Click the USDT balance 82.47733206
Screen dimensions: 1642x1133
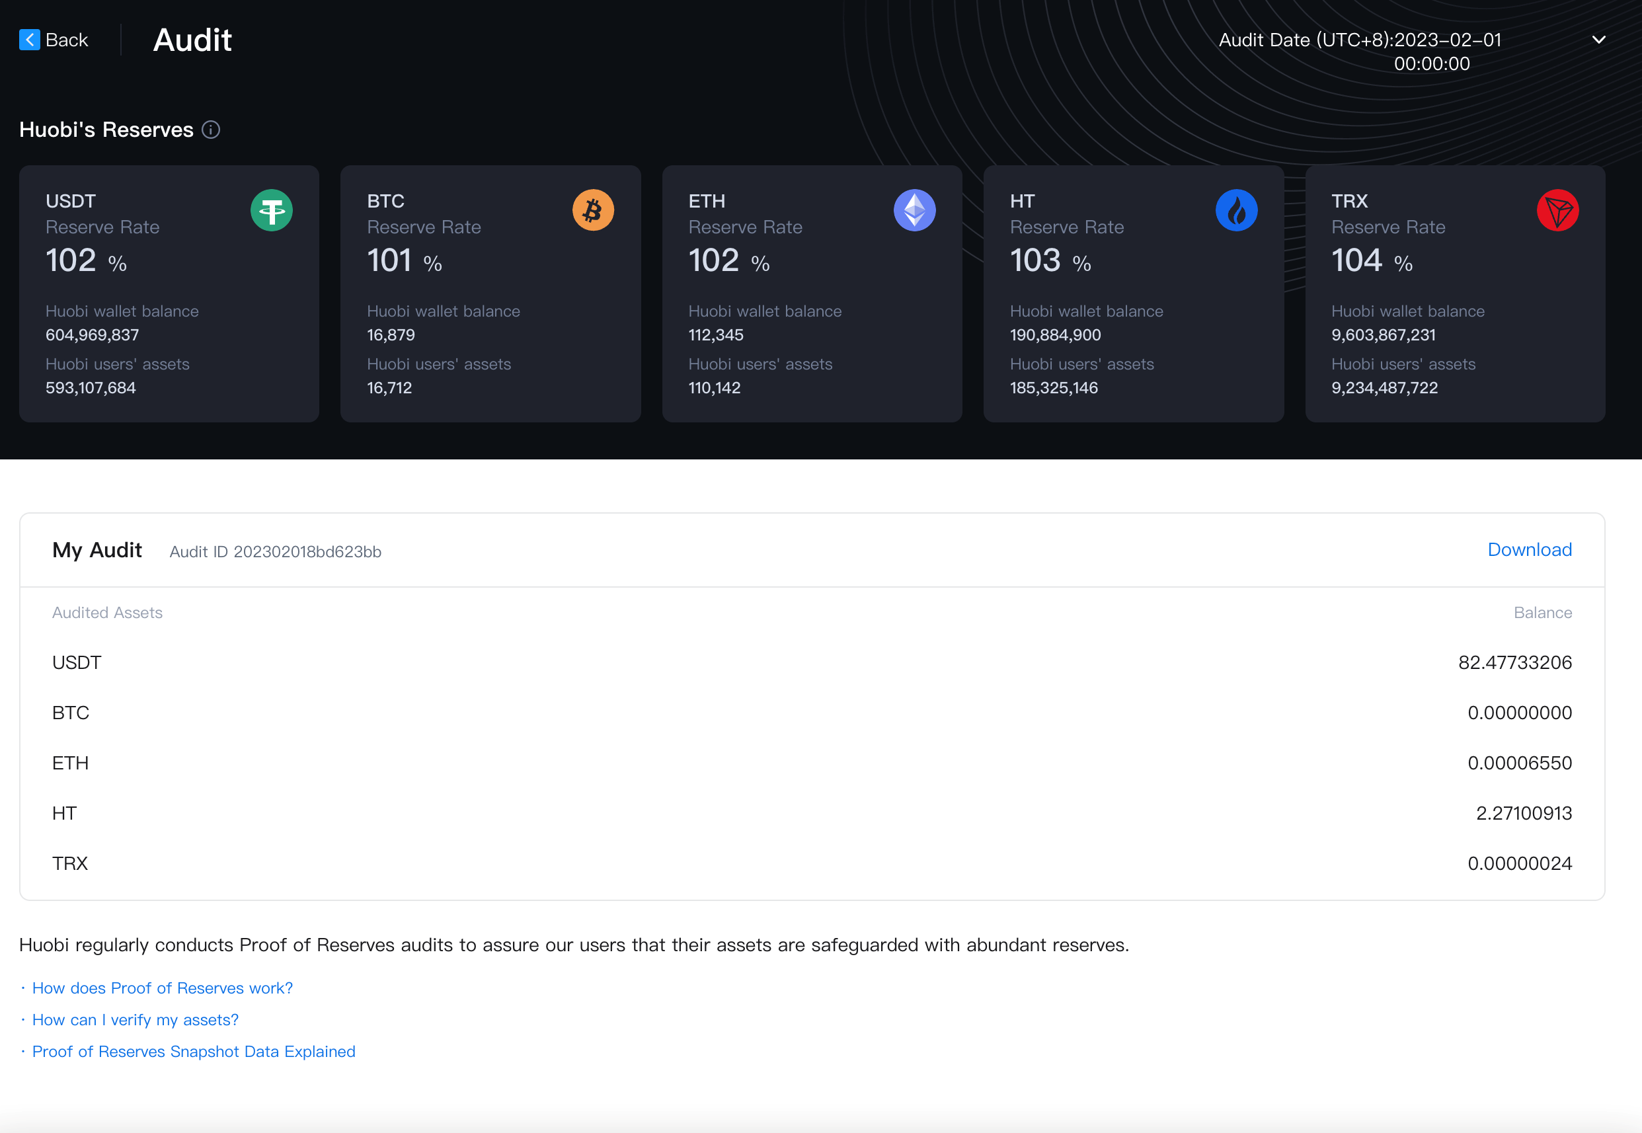click(x=1515, y=662)
